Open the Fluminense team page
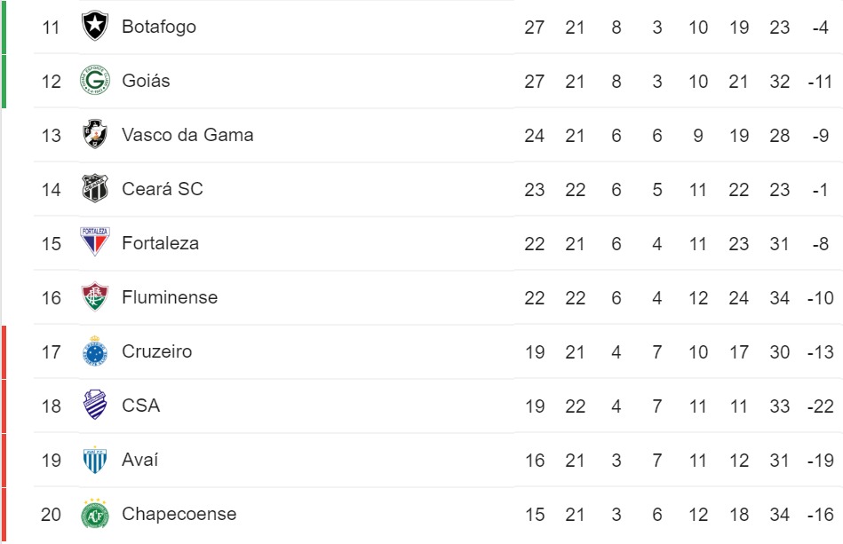The height and width of the screenshot is (544, 843). [x=170, y=297]
